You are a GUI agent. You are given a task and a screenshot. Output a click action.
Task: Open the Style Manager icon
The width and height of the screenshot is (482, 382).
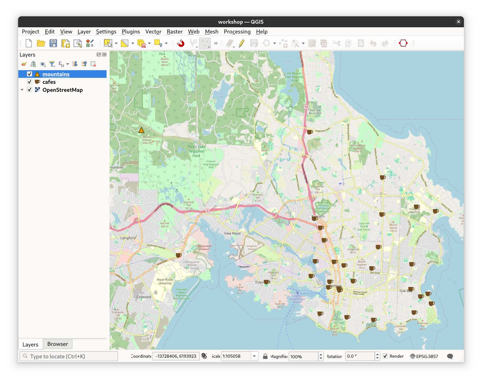point(90,44)
